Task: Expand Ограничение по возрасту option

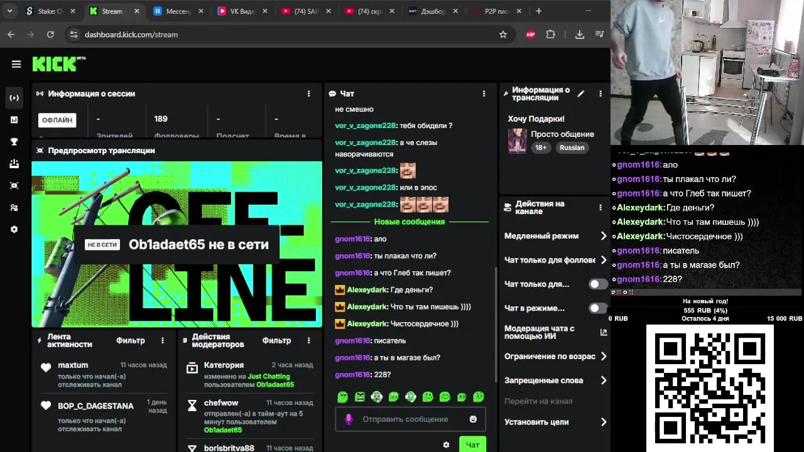Action: point(555,357)
